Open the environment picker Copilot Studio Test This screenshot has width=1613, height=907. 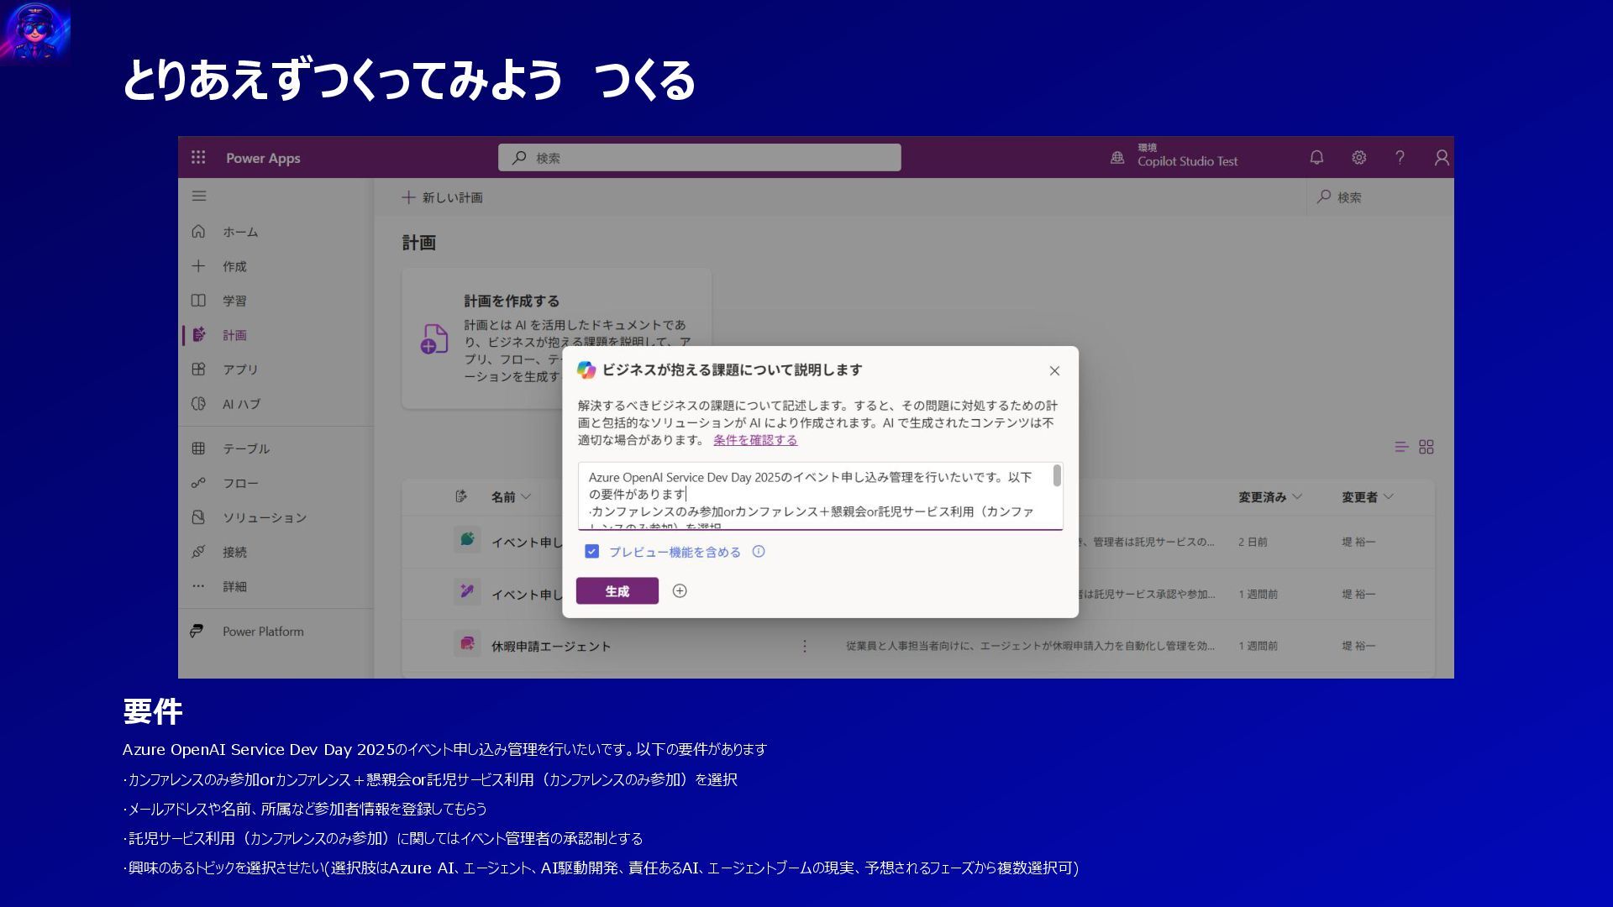click(x=1174, y=155)
